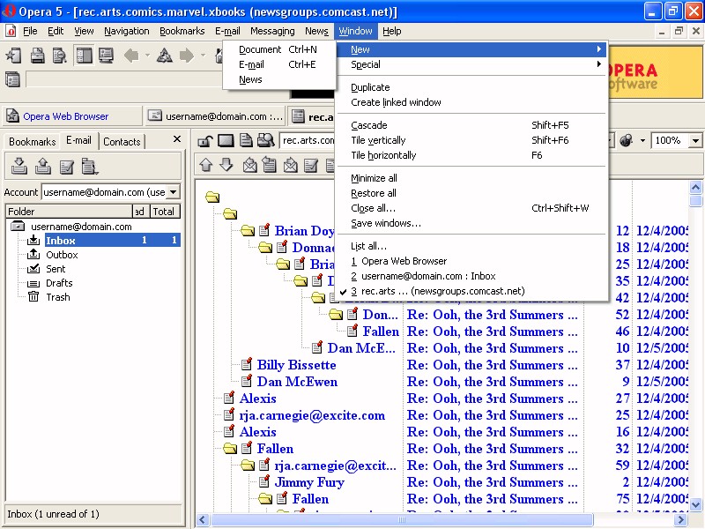705x529 pixels.
Task: Open Print Preview from the main toolbar
Action: [x=59, y=56]
